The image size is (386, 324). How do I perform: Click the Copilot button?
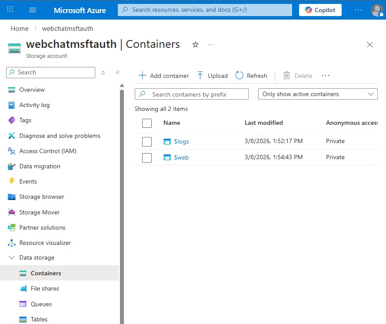click(320, 10)
